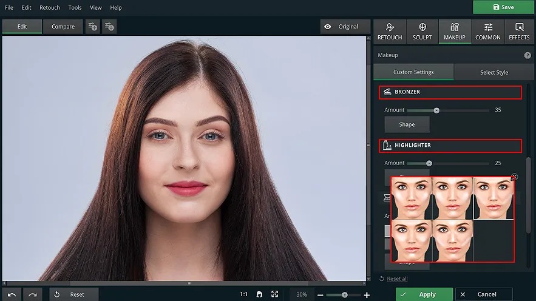Collapse the Highlighter section header

450,146
